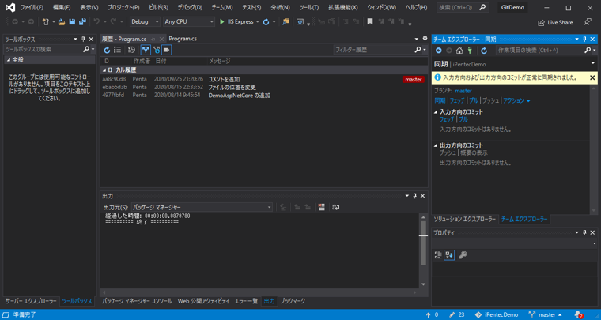Toggle show remote branches in history
The height and width of the screenshot is (320, 601).
tap(156, 50)
